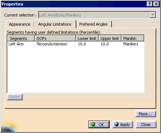Click the More... button
Image resolution: width=161 pixels, height=133 pixels.
pos(146,114)
